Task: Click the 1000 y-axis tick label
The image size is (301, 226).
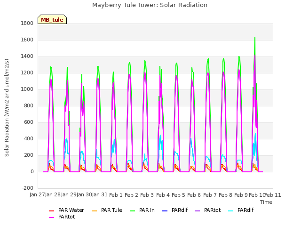Action: [27, 89]
